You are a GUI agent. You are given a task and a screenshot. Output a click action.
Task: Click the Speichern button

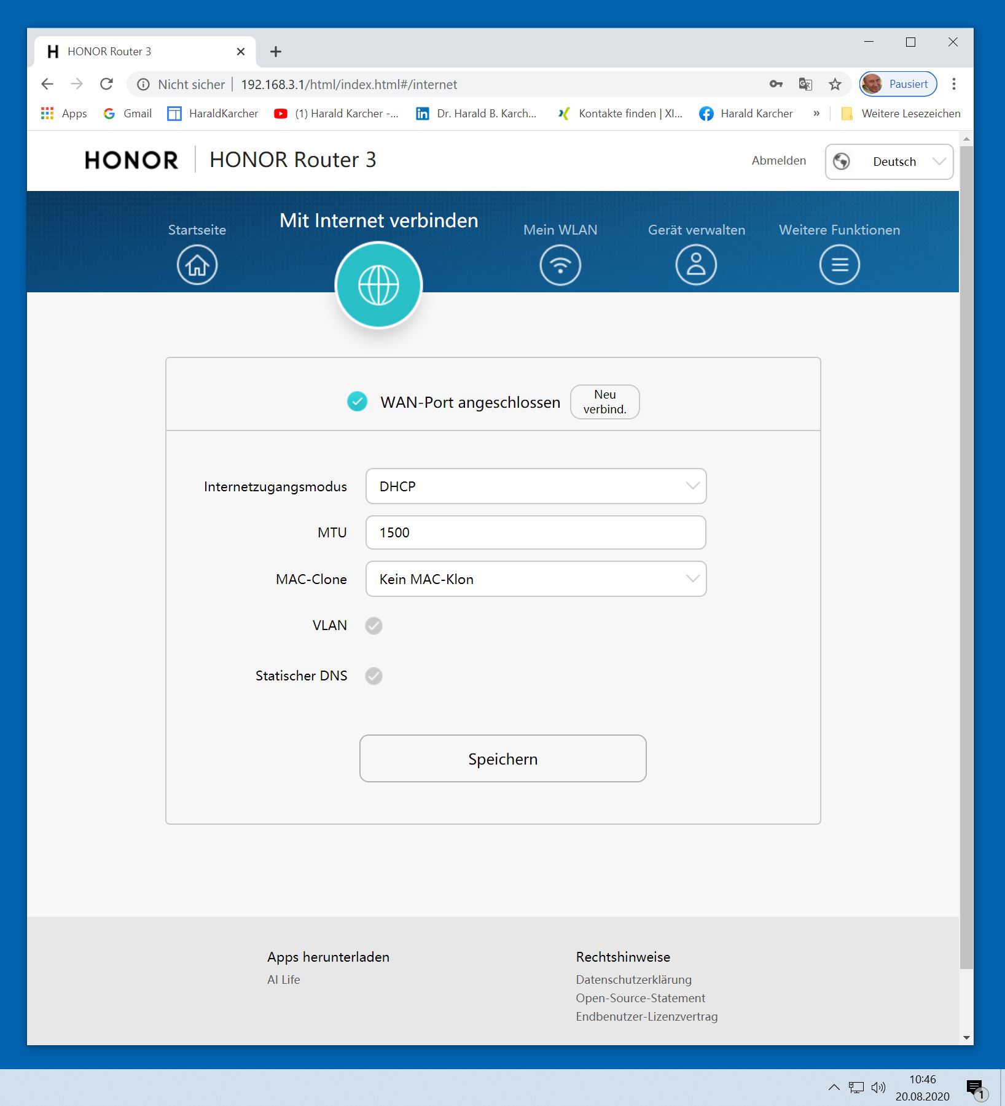point(503,758)
